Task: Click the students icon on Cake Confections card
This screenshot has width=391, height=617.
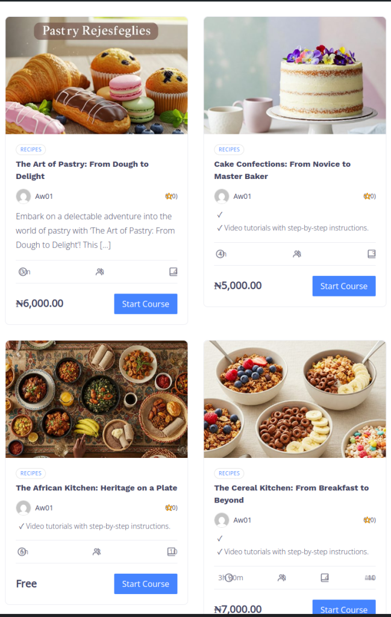Action: pos(297,254)
